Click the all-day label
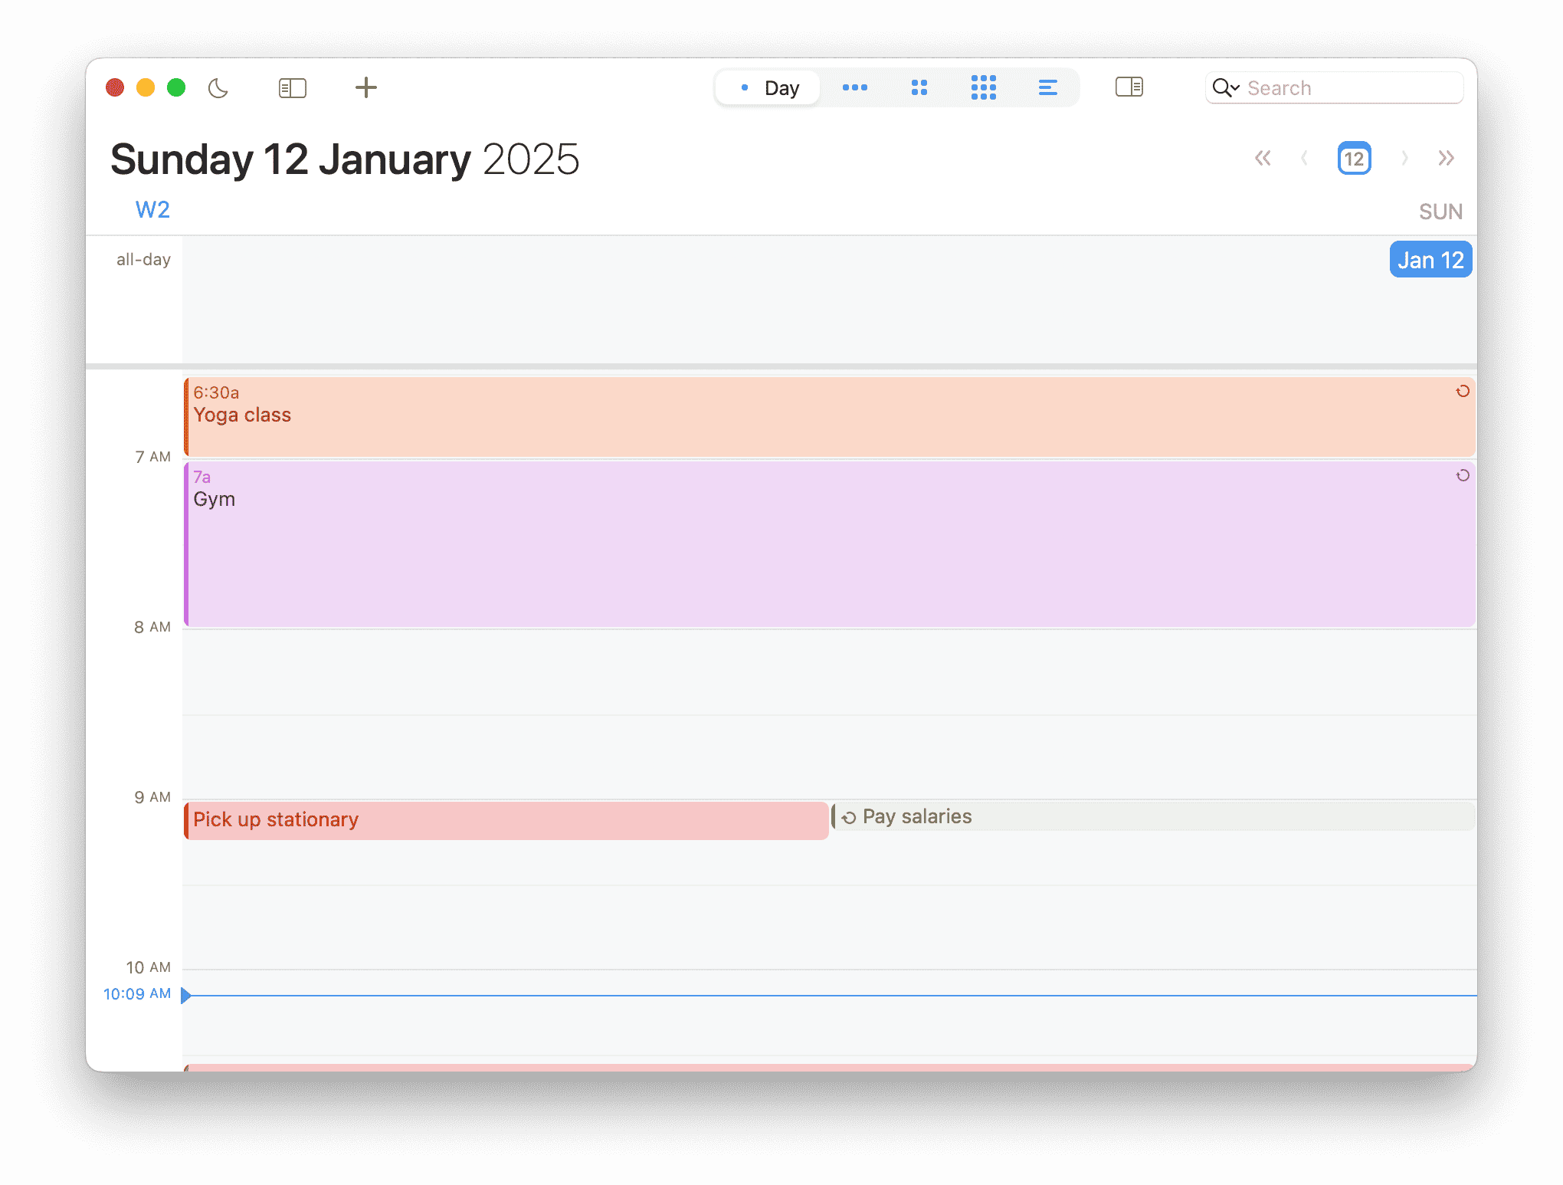 tap(143, 260)
